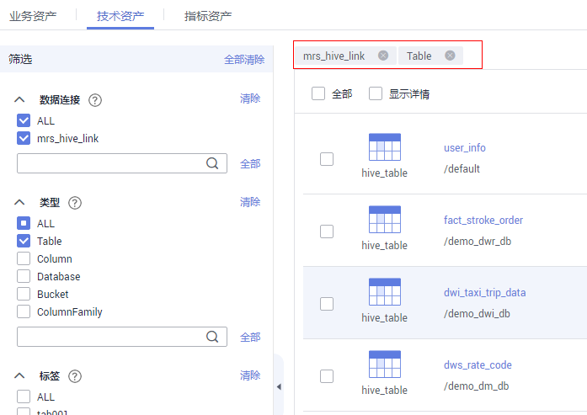Click the hive_table icon for dws_rate_code
Screen dimensions: 587x415
pos(384,364)
